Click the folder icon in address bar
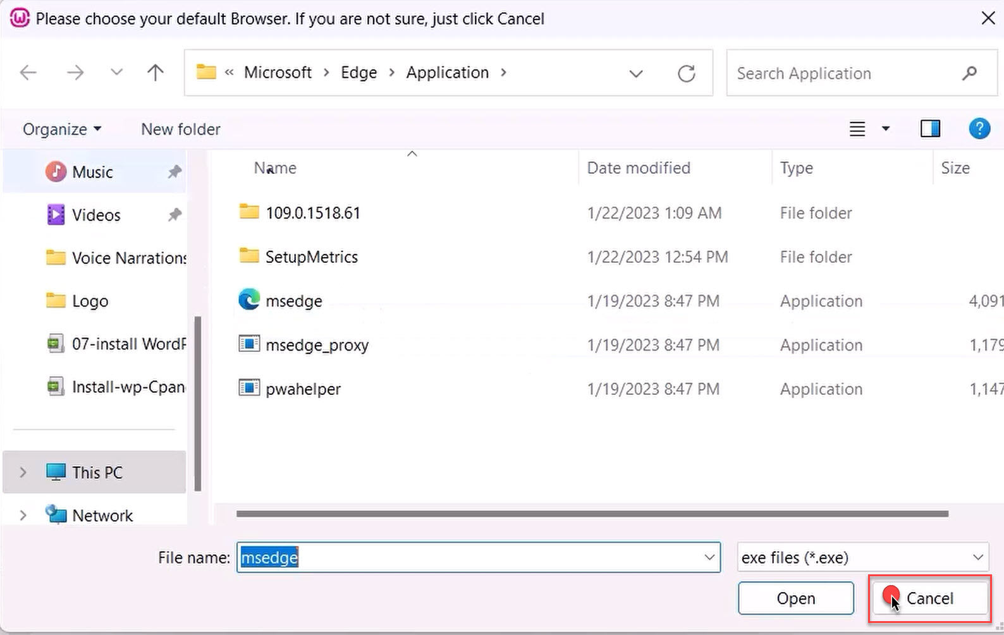1004x635 pixels. click(x=206, y=72)
